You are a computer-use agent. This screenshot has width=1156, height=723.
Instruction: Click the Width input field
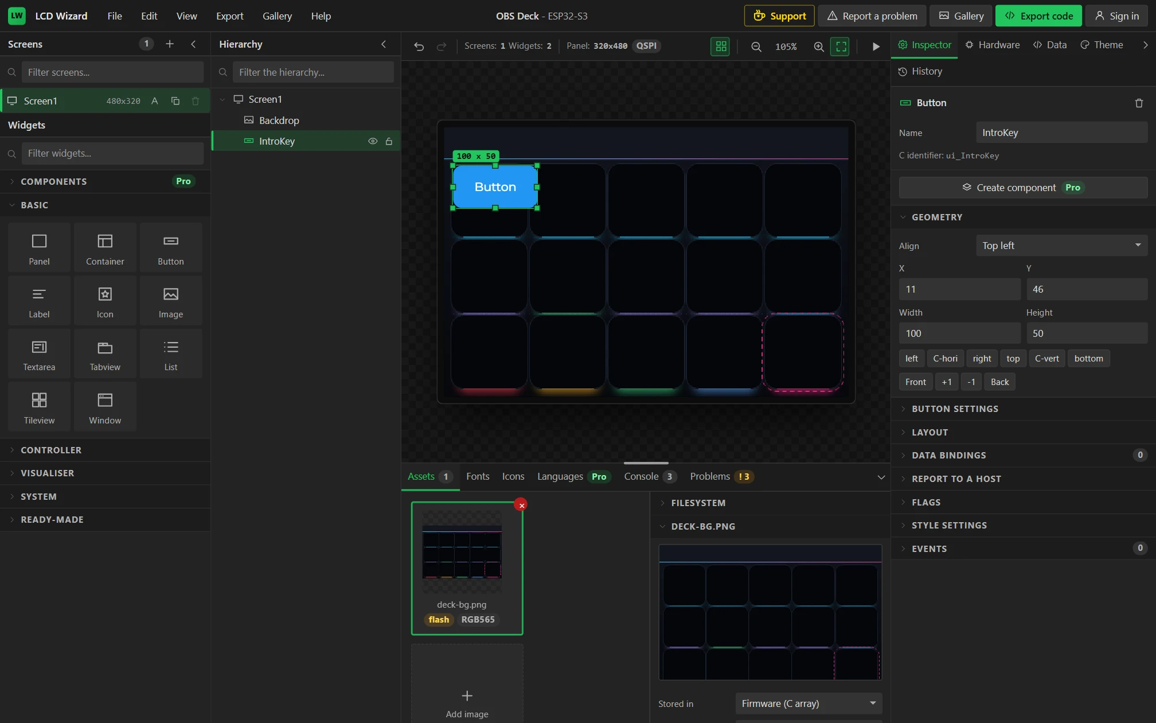click(x=959, y=333)
